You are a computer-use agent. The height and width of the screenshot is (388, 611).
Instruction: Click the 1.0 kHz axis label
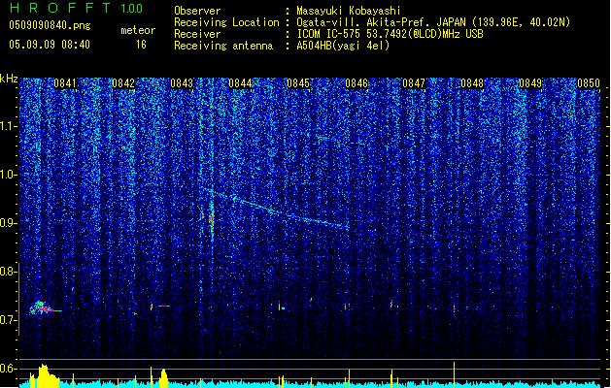tap(9, 175)
